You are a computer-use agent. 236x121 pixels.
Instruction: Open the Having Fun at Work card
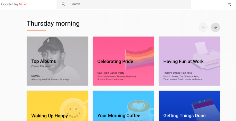coord(190,61)
